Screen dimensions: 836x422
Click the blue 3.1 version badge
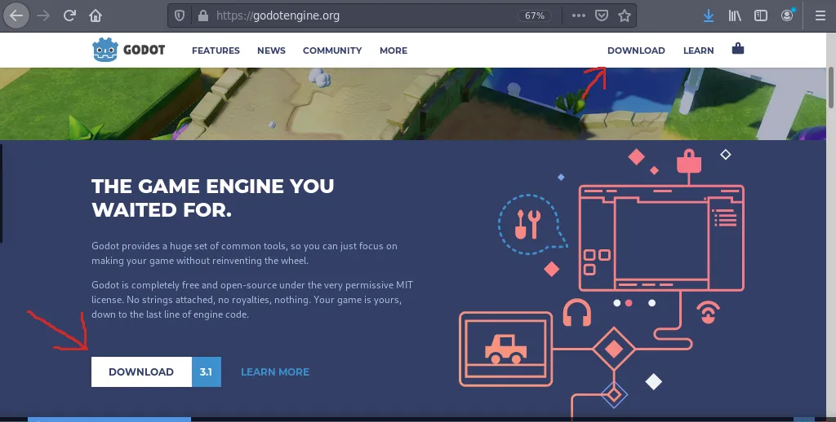(207, 372)
